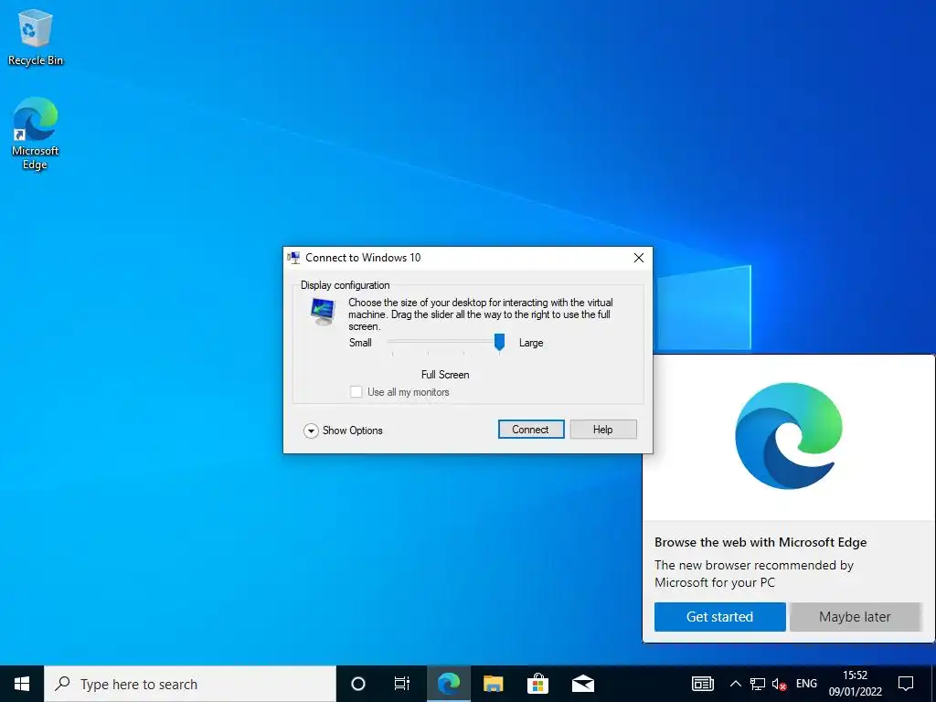Click Get started in the Edge popup

719,617
